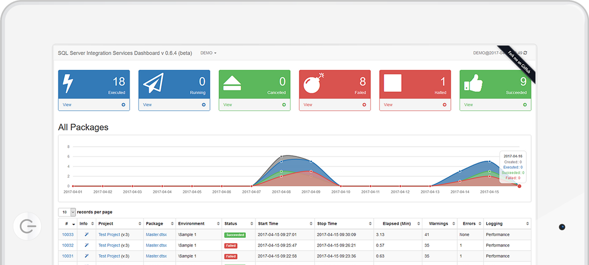Open the info icon for execution 10033
The height and width of the screenshot is (265, 589).
pyautogui.click(x=86, y=234)
